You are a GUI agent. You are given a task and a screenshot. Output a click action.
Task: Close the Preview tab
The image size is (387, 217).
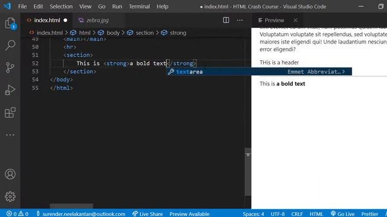(296, 20)
